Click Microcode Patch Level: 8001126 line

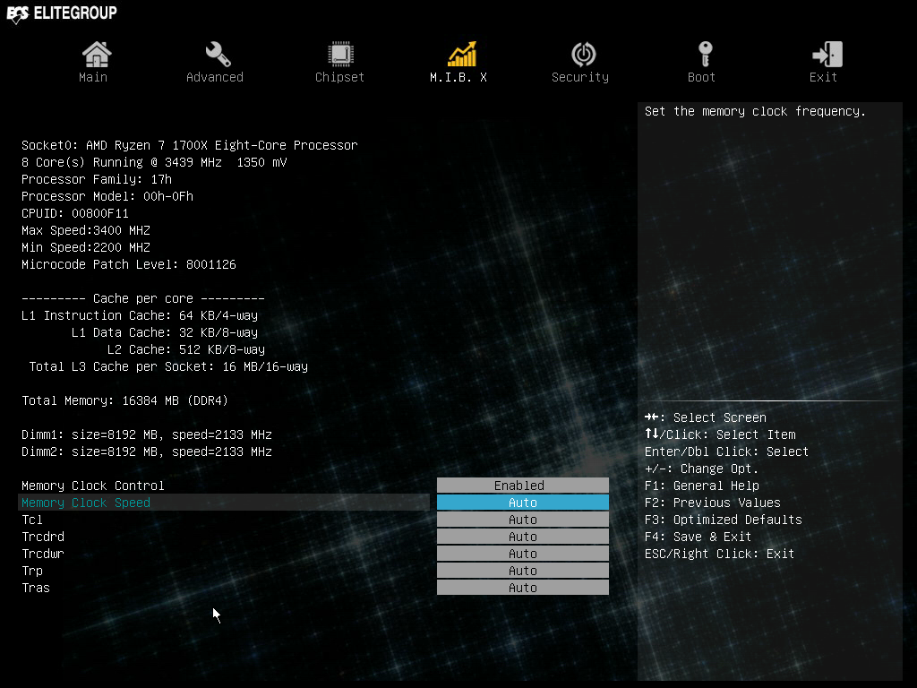(x=129, y=264)
